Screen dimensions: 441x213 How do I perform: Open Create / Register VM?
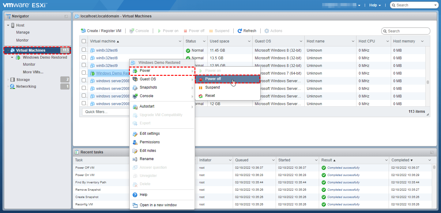pos(101,31)
